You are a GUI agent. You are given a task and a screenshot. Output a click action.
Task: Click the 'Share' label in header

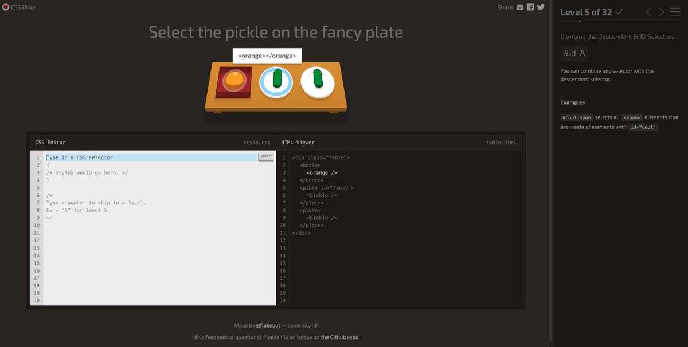click(x=505, y=7)
